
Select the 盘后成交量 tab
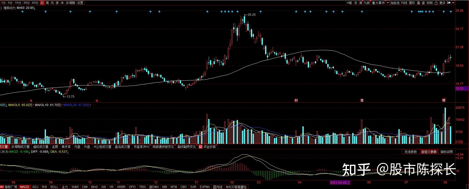tap(122, 147)
